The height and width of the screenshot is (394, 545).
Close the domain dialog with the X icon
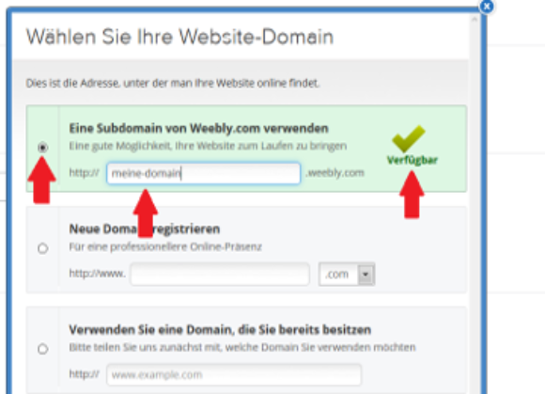pyautogui.click(x=486, y=6)
